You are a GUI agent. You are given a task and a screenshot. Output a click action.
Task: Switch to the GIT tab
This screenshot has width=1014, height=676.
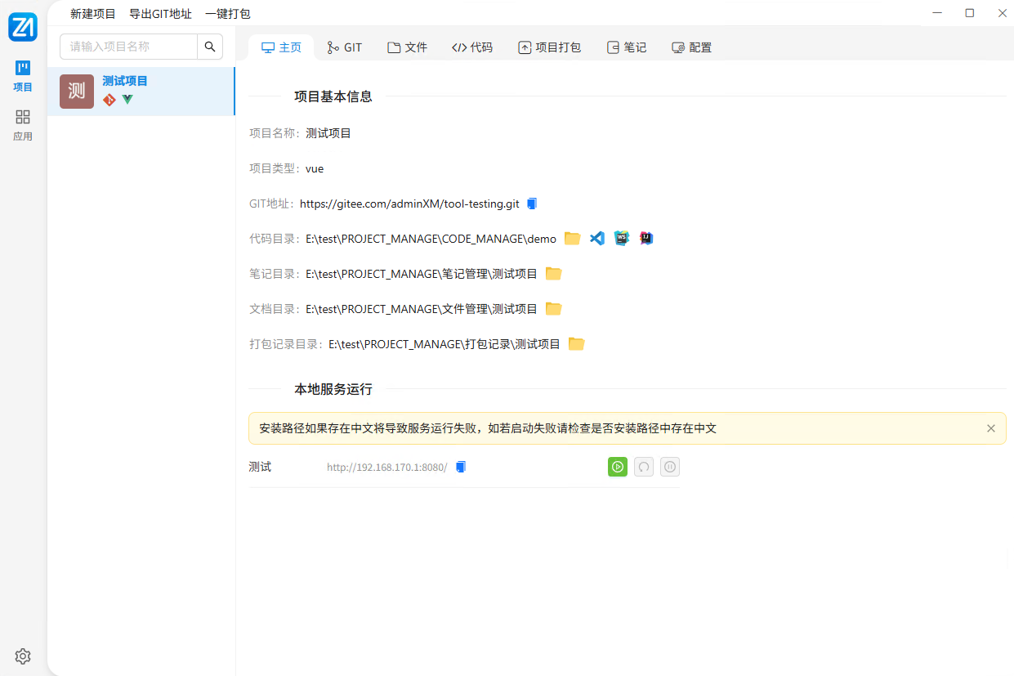pyautogui.click(x=344, y=47)
